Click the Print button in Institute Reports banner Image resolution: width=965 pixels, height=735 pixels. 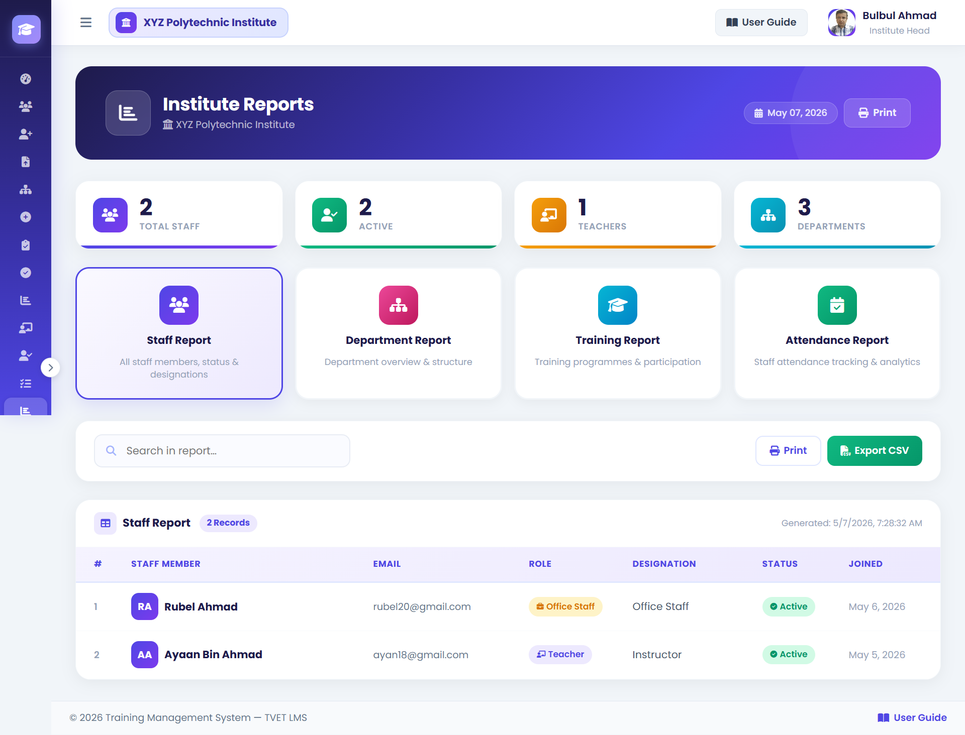click(877, 113)
